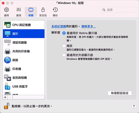Open the 系統記憶體 link
The height and width of the screenshot is (113, 139).
coord(59,27)
